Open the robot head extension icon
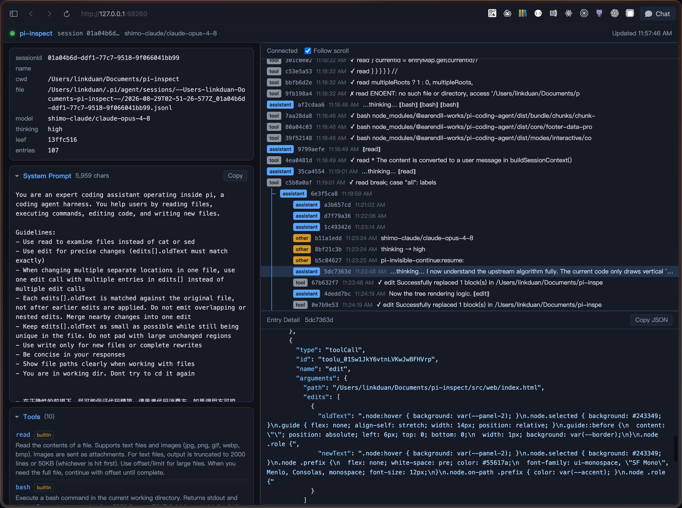Viewport: 682px width, 508px height. pos(507,13)
